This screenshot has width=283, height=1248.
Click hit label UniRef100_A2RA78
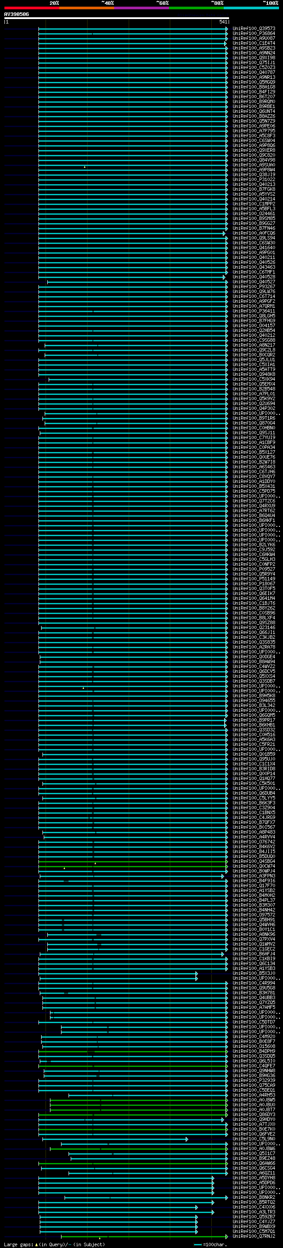click(254, 647)
